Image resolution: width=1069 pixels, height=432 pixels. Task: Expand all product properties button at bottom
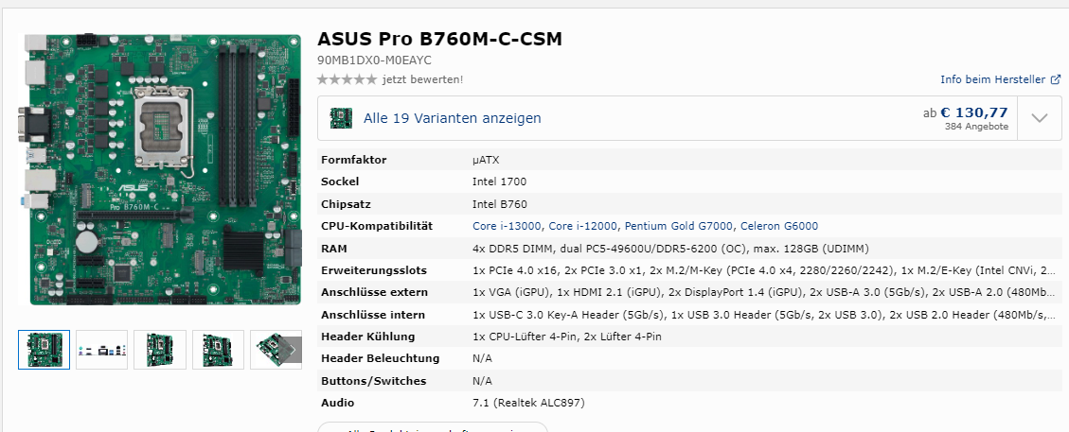pyautogui.click(x=432, y=427)
